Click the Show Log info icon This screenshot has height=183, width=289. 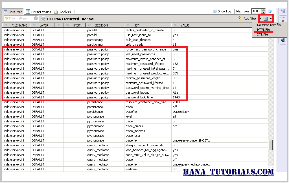(215, 11)
